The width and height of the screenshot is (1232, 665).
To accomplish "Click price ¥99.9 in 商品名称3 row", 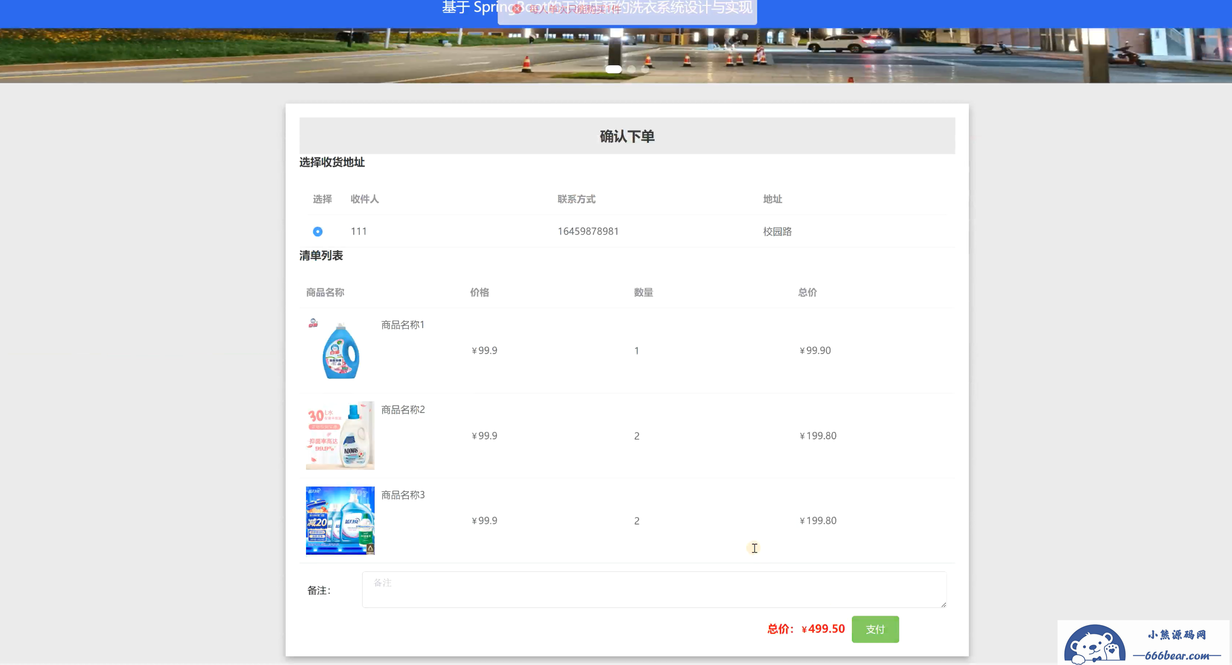I will click(484, 521).
